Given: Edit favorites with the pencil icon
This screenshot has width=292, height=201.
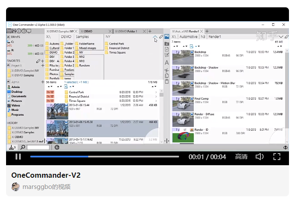Looking at the screenshot, I should (x=38, y=61).
